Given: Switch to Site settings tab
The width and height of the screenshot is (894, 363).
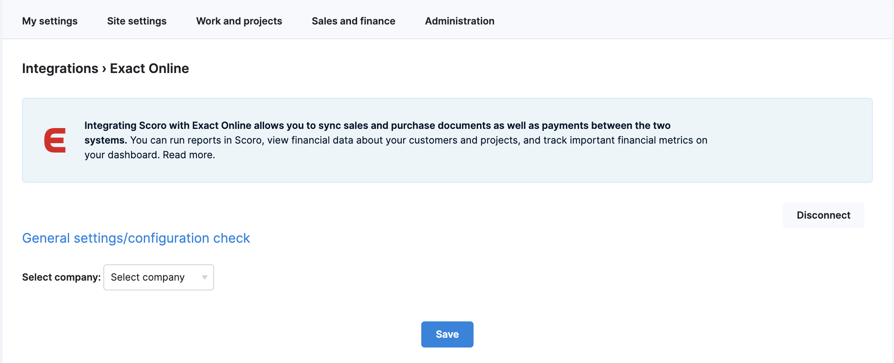Looking at the screenshot, I should point(137,21).
